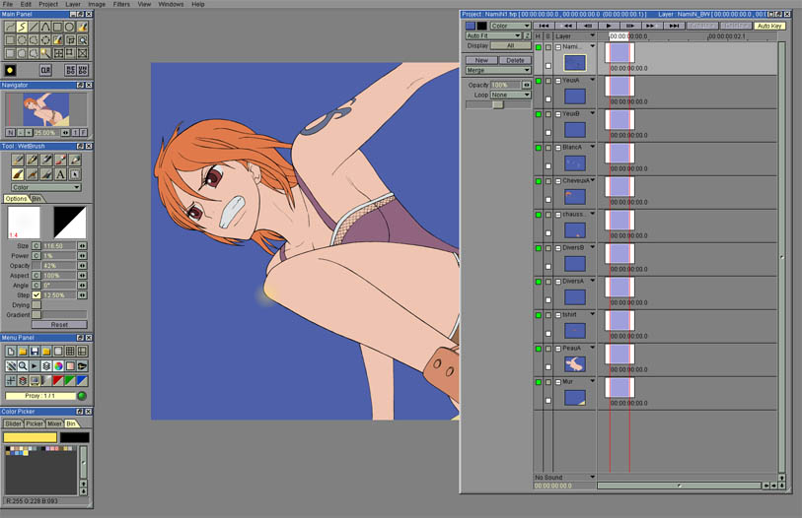Click the green channel triangle icon

point(70,380)
